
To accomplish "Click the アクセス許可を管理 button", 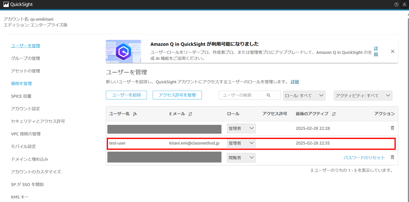I will click(x=177, y=95).
